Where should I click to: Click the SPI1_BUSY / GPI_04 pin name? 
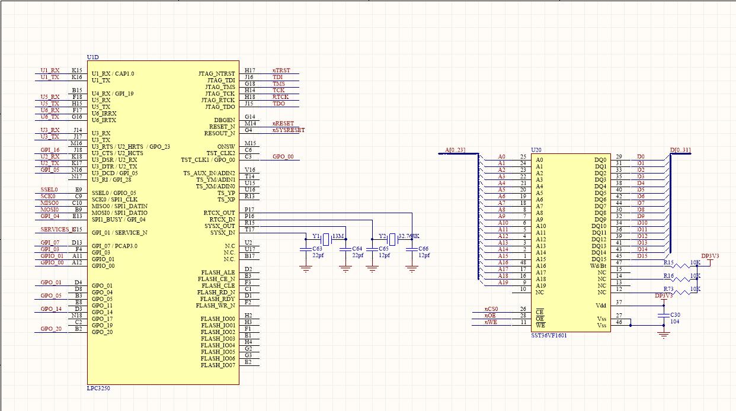click(x=120, y=219)
